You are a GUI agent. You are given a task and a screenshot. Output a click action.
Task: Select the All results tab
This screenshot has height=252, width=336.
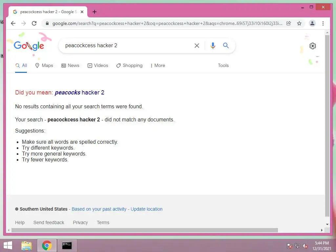21,66
